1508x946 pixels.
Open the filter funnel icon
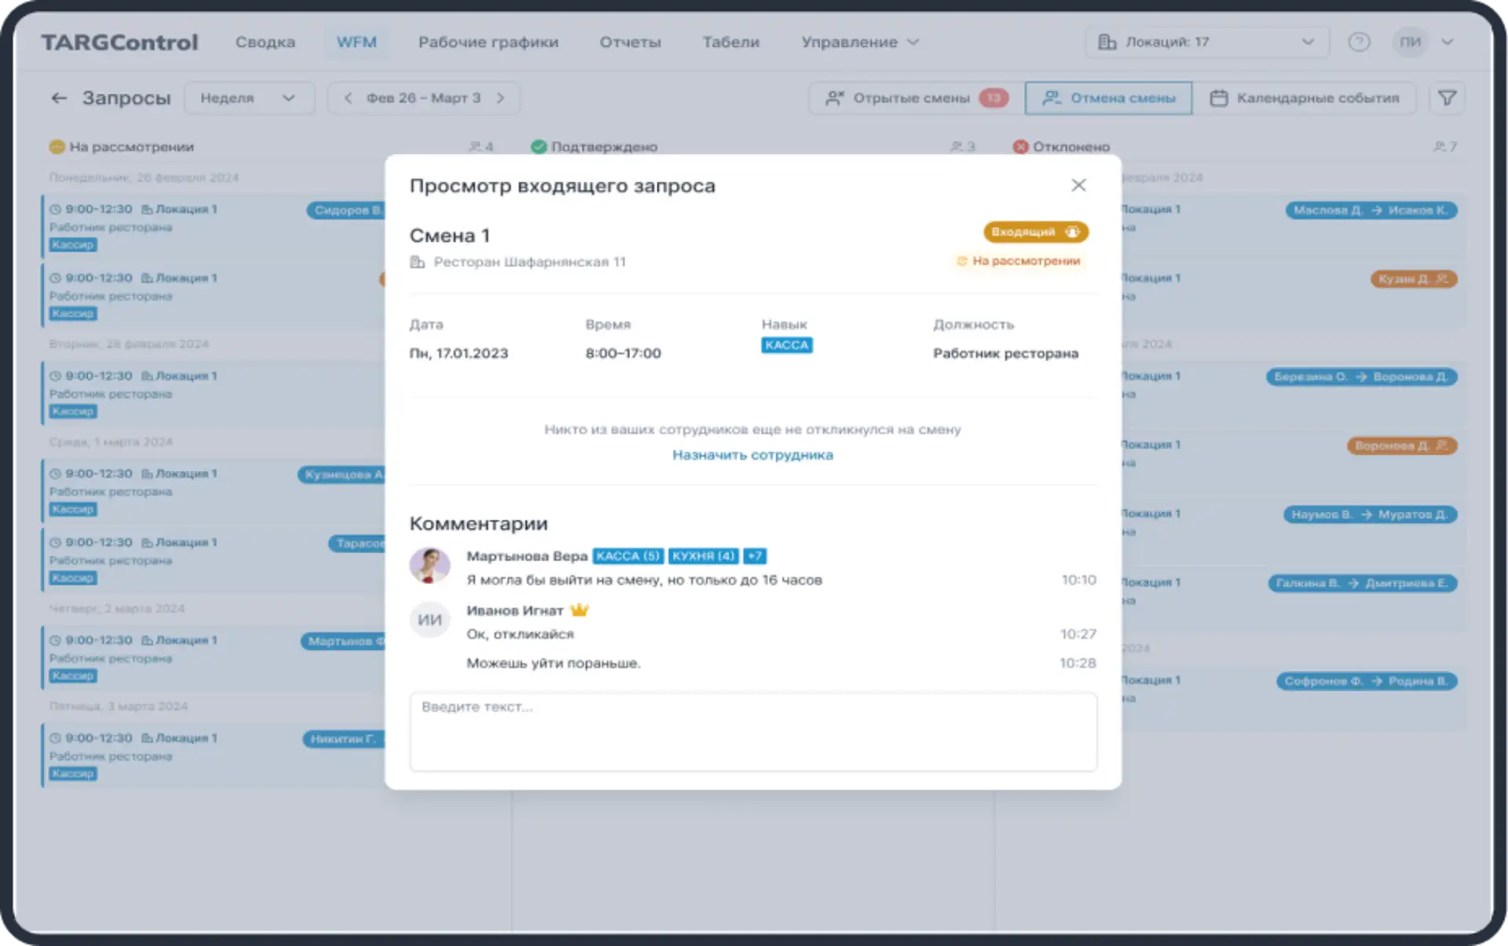[x=1447, y=98]
